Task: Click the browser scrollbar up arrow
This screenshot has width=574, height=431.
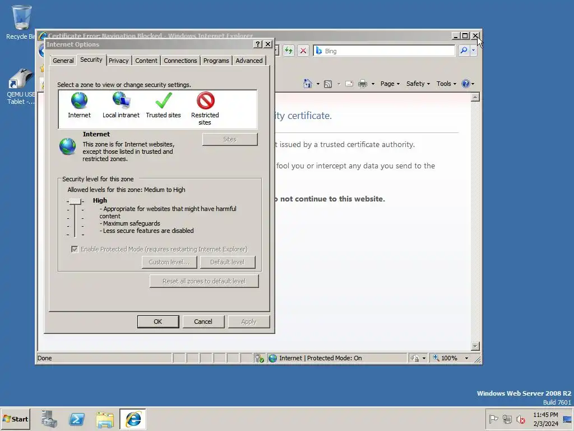Action: tap(475, 97)
